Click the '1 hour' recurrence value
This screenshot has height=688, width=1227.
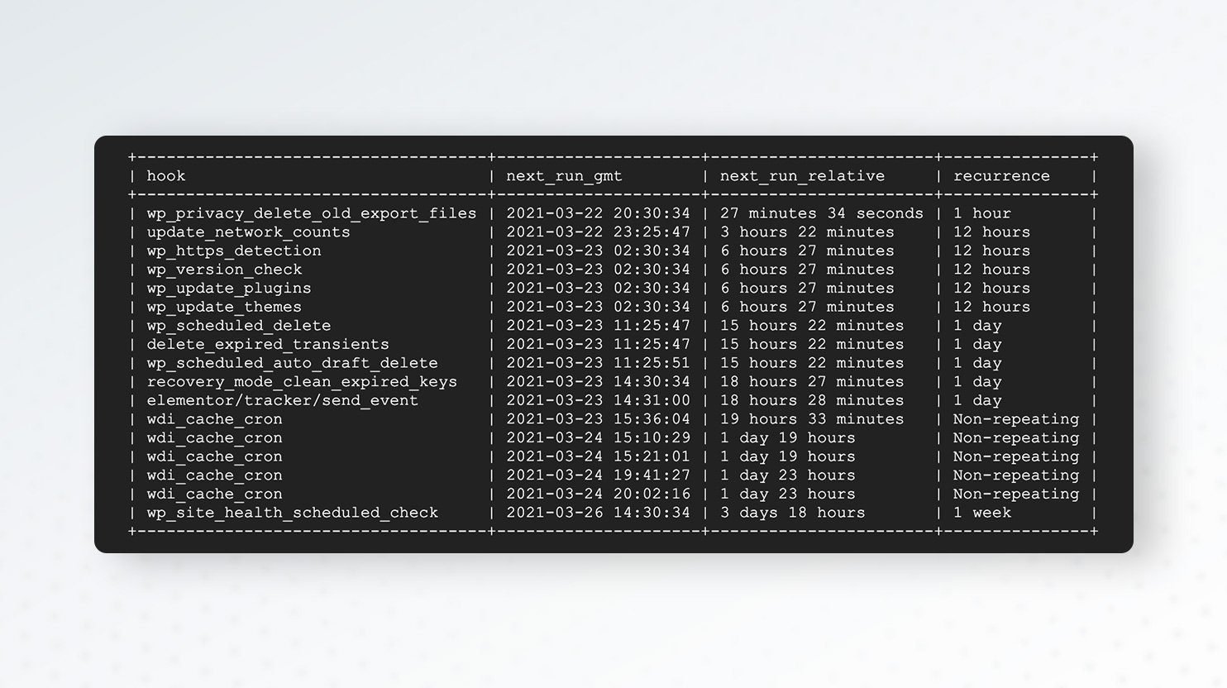(982, 213)
